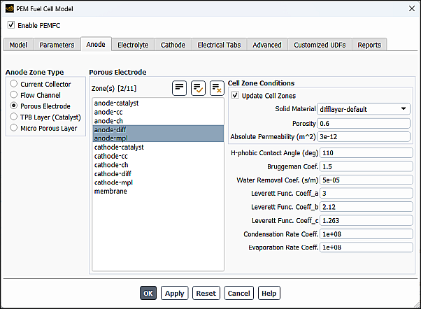
Task: Click the select all shown zones icon
Action: 198,88
